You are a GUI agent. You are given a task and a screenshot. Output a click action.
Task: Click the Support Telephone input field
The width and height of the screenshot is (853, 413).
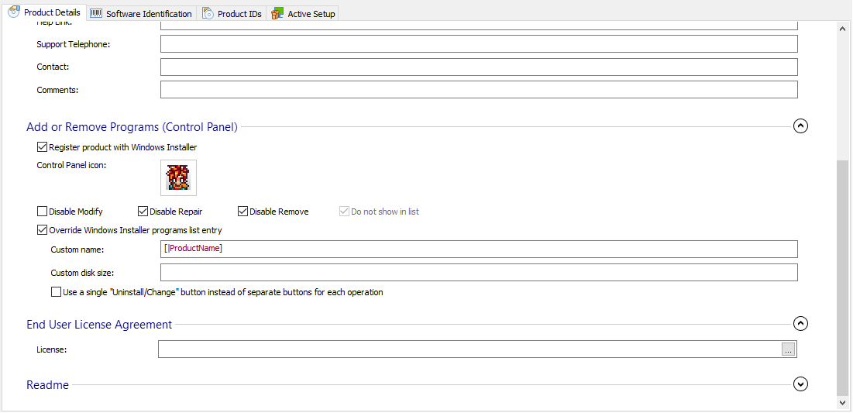coord(479,44)
